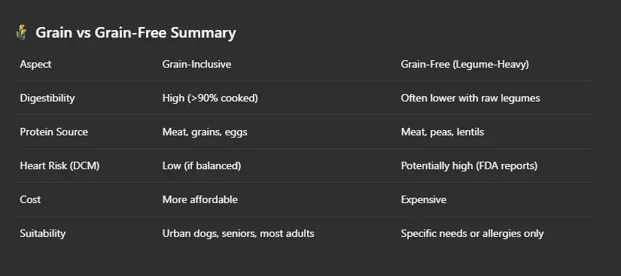This screenshot has height=276, width=621.
Task: Click the Digestibility row label
Action: pos(47,98)
